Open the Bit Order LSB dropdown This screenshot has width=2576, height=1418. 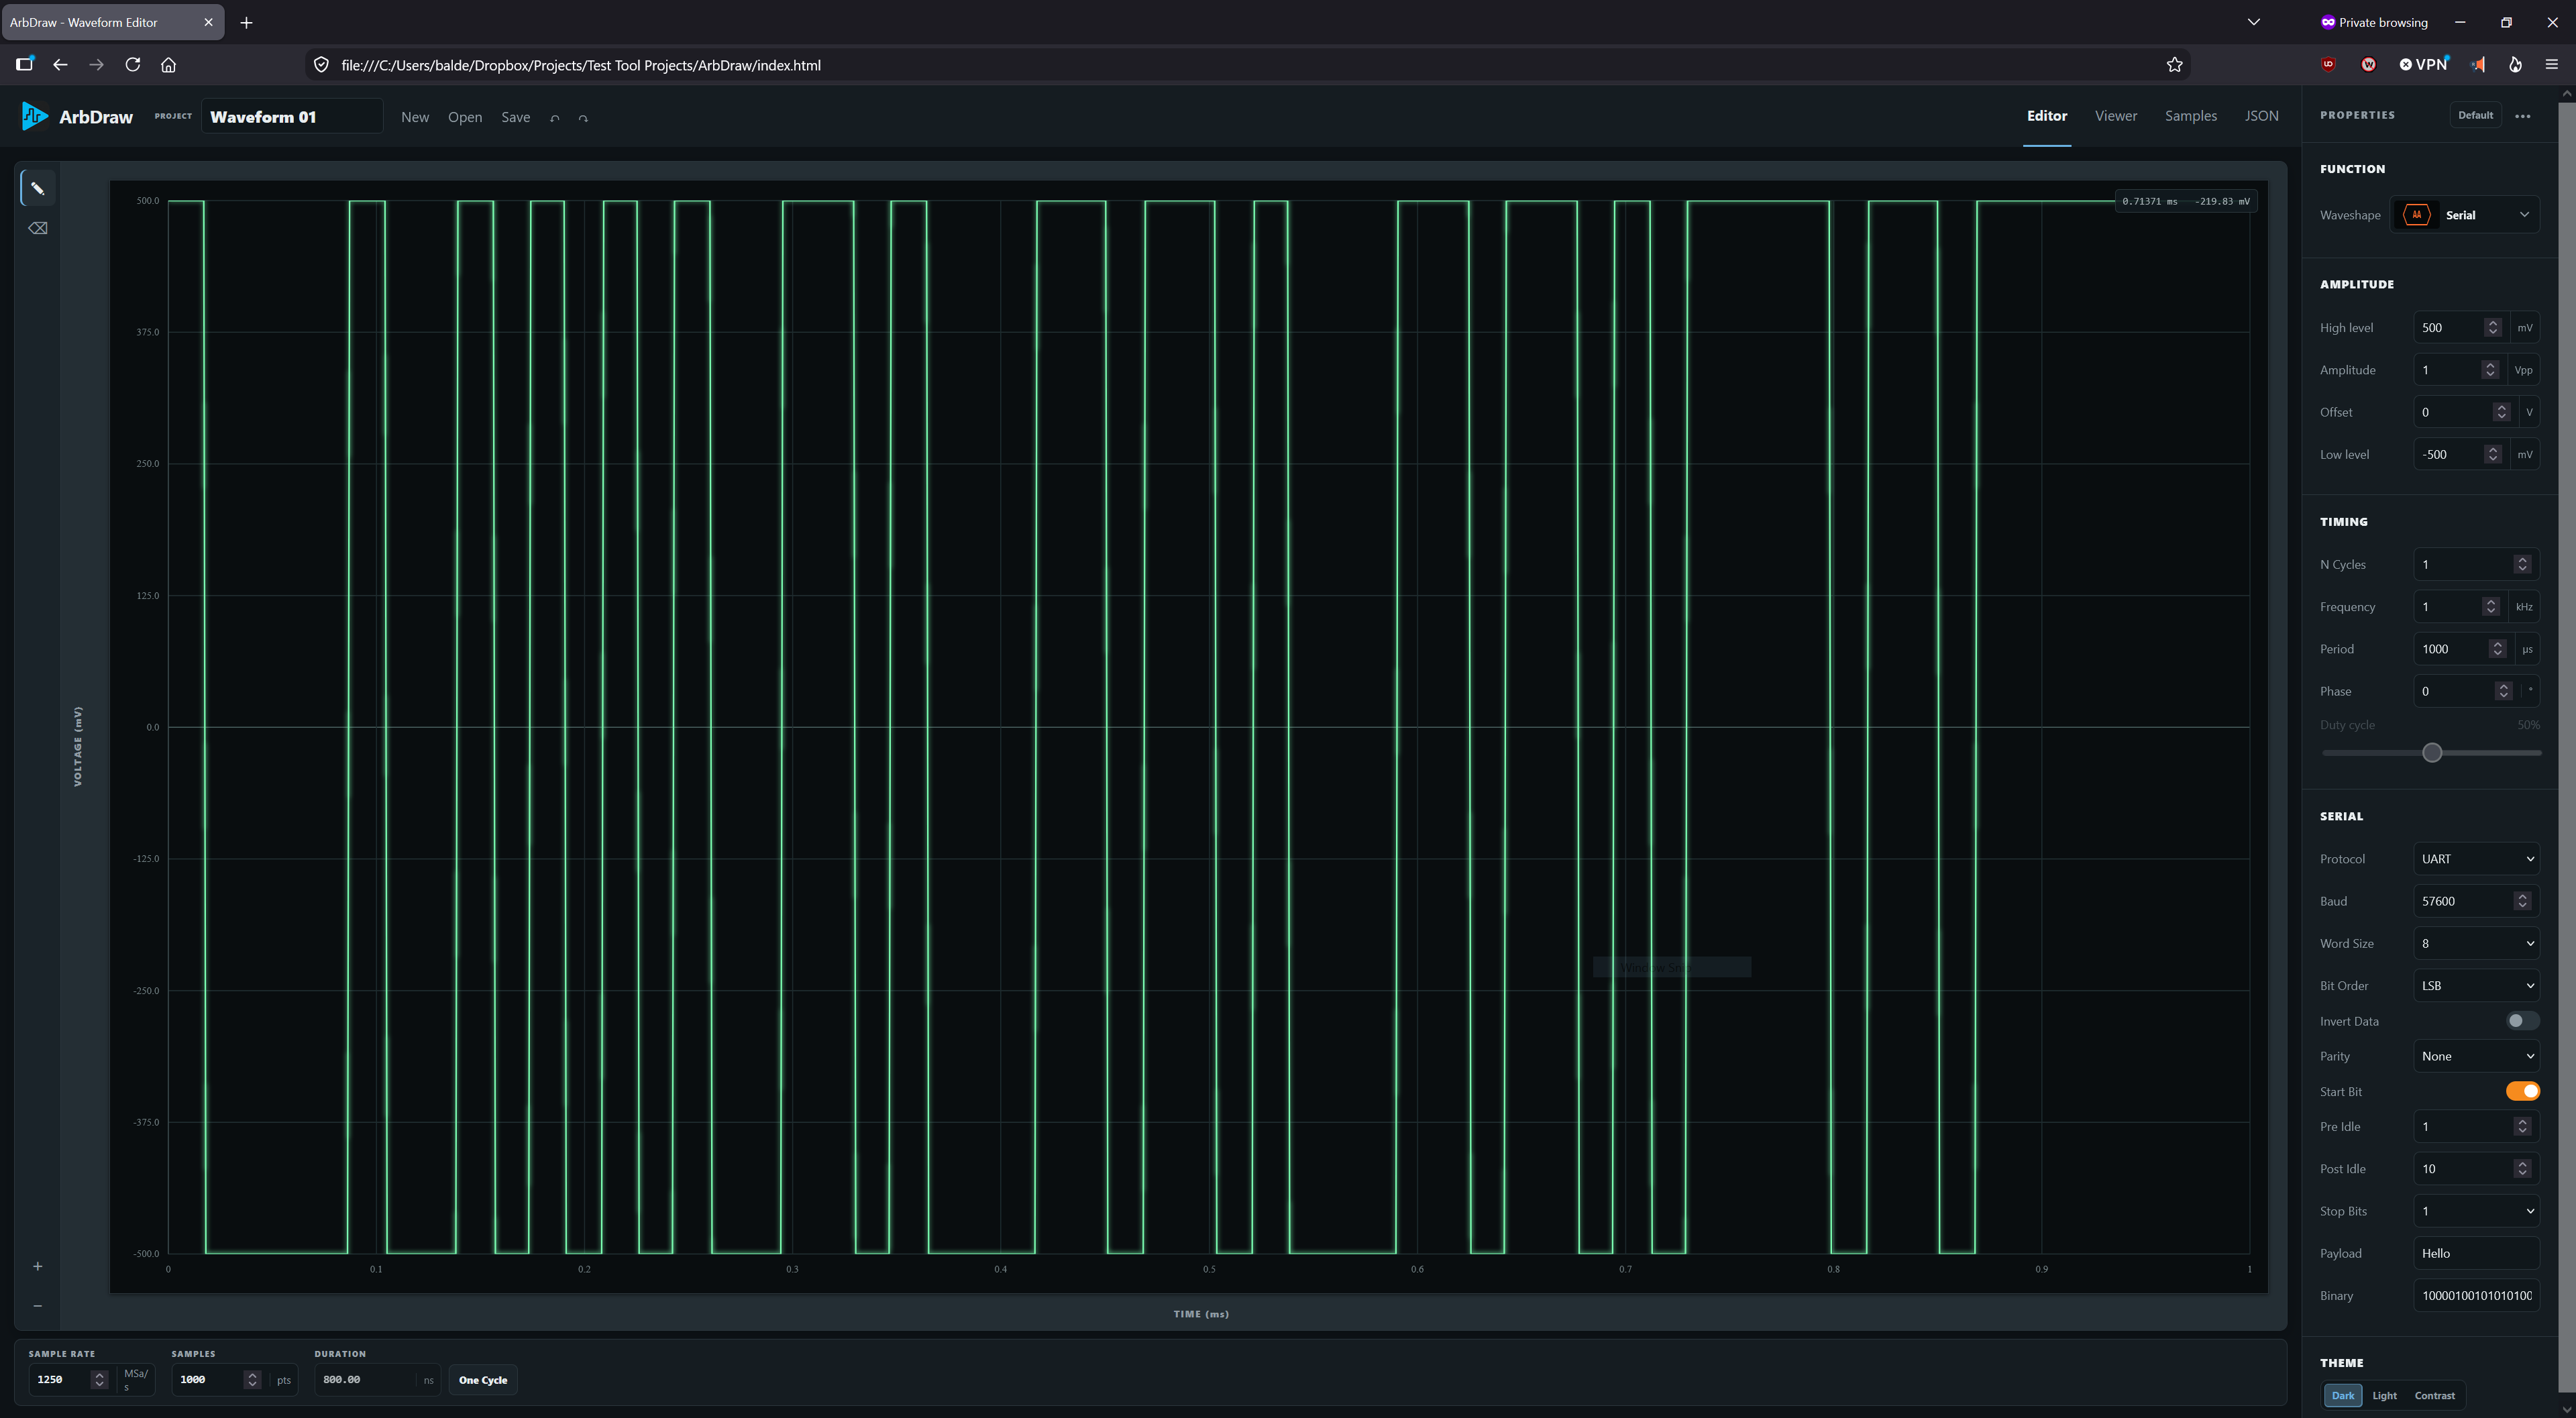click(x=2476, y=985)
